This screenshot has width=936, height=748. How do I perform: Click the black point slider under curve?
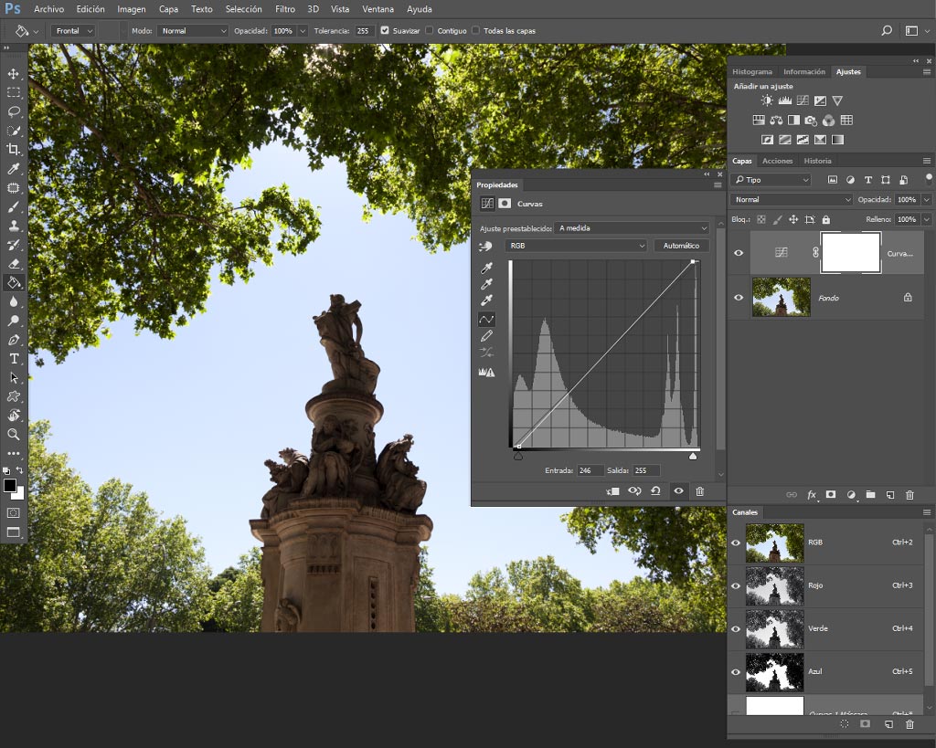[x=518, y=457]
